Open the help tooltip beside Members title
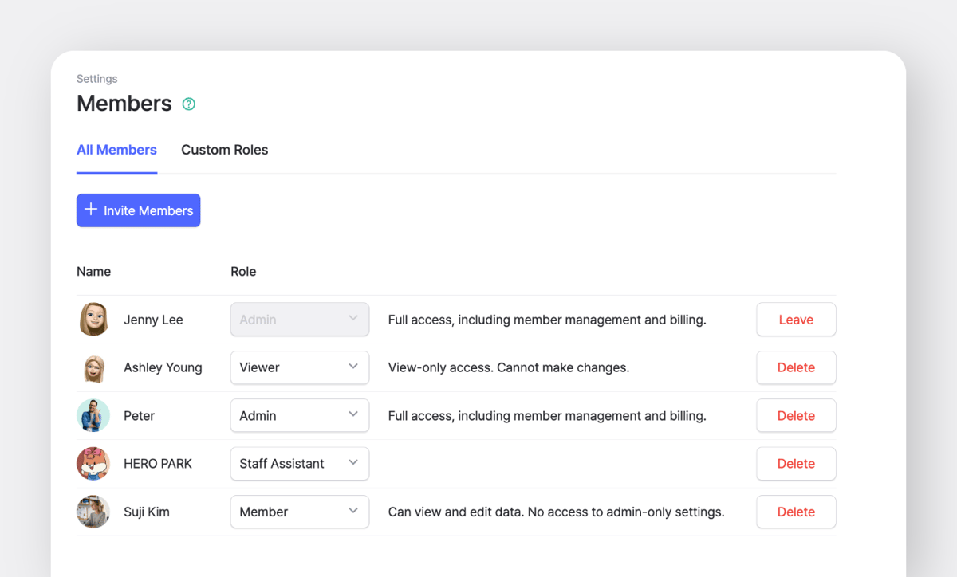Viewport: 957px width, 577px height. coord(188,104)
